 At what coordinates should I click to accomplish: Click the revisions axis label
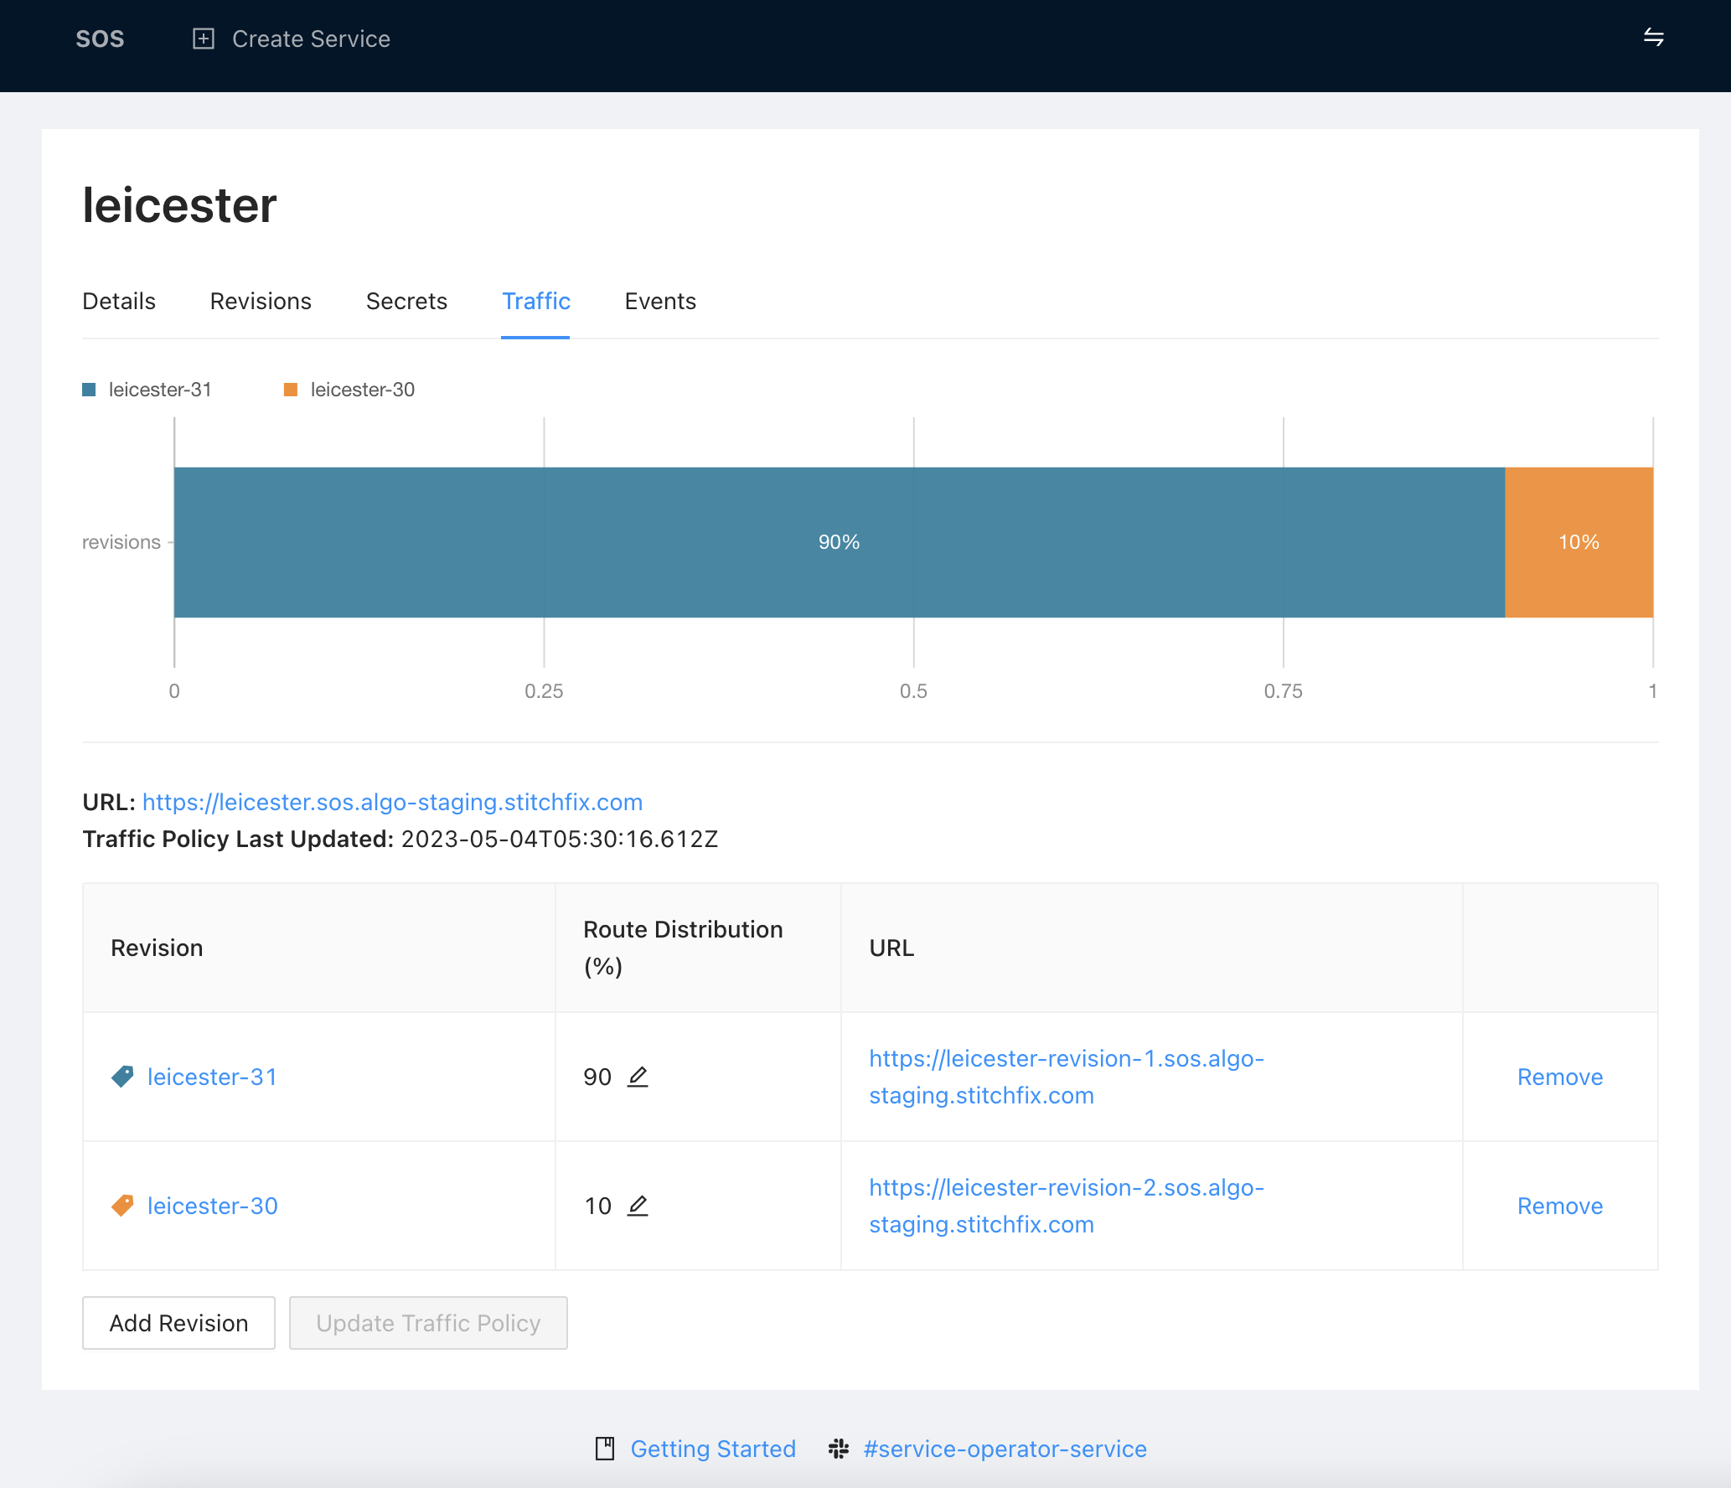(x=121, y=542)
